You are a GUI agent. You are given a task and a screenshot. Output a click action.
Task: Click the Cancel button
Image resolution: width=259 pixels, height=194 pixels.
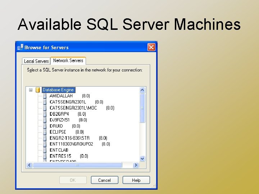click(x=105, y=180)
